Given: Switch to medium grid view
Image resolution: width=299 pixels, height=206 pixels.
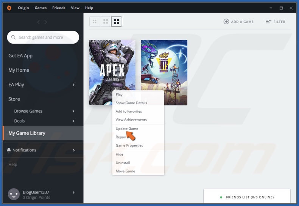Looking at the screenshot, I should click(106, 22).
